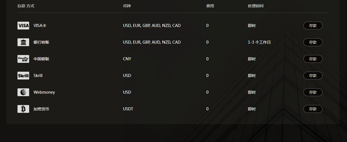Deposit using VISA卡 存款 button
Viewport: 347px width, 142px height.
click(313, 26)
